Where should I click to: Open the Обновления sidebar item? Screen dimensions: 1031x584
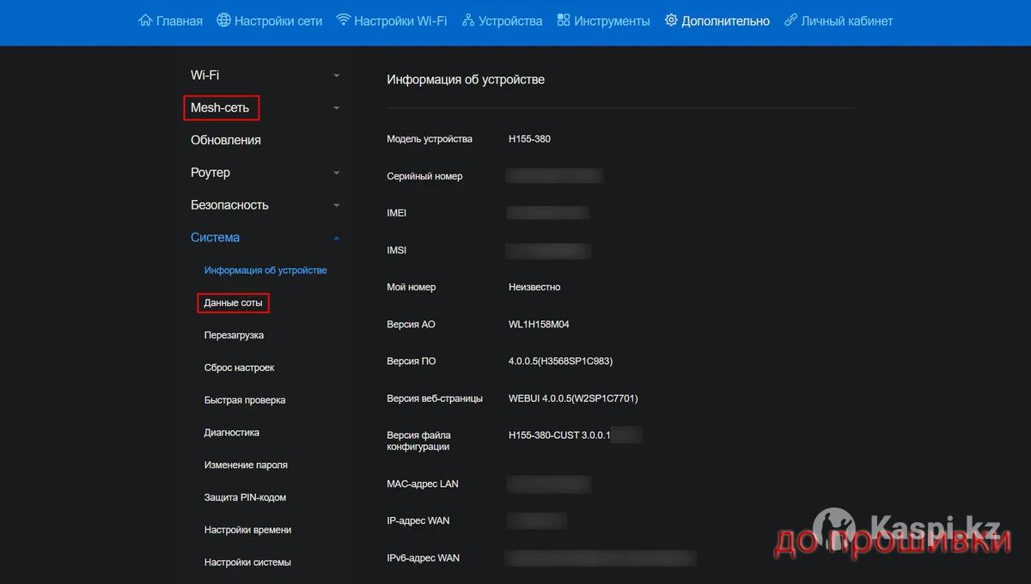point(225,140)
